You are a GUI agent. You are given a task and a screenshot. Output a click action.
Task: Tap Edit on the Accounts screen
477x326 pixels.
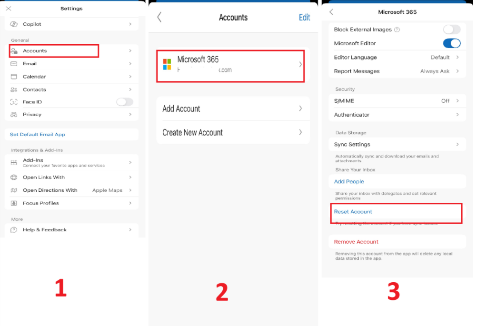click(x=304, y=17)
